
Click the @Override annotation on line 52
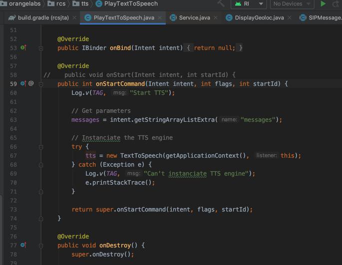coord(73,39)
